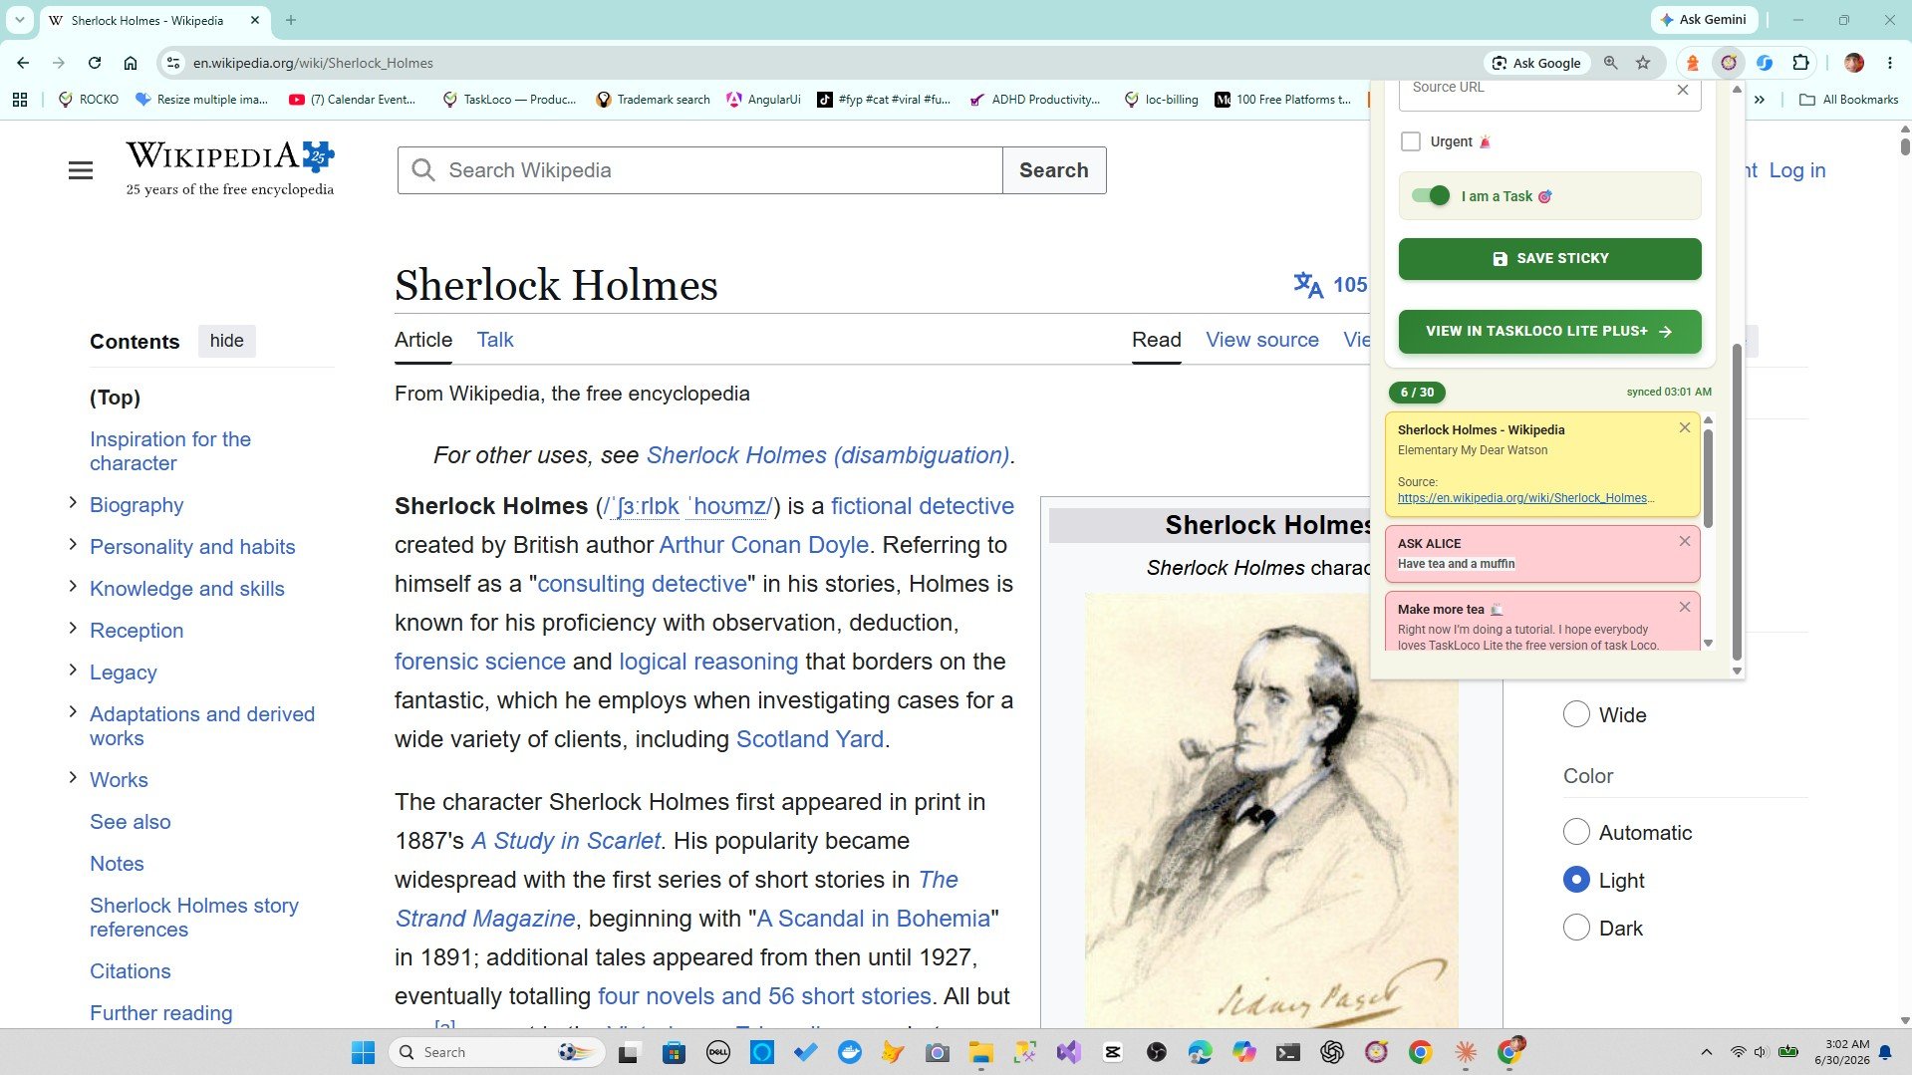Open a new browser tab
This screenshot has width=1912, height=1075.
[291, 20]
